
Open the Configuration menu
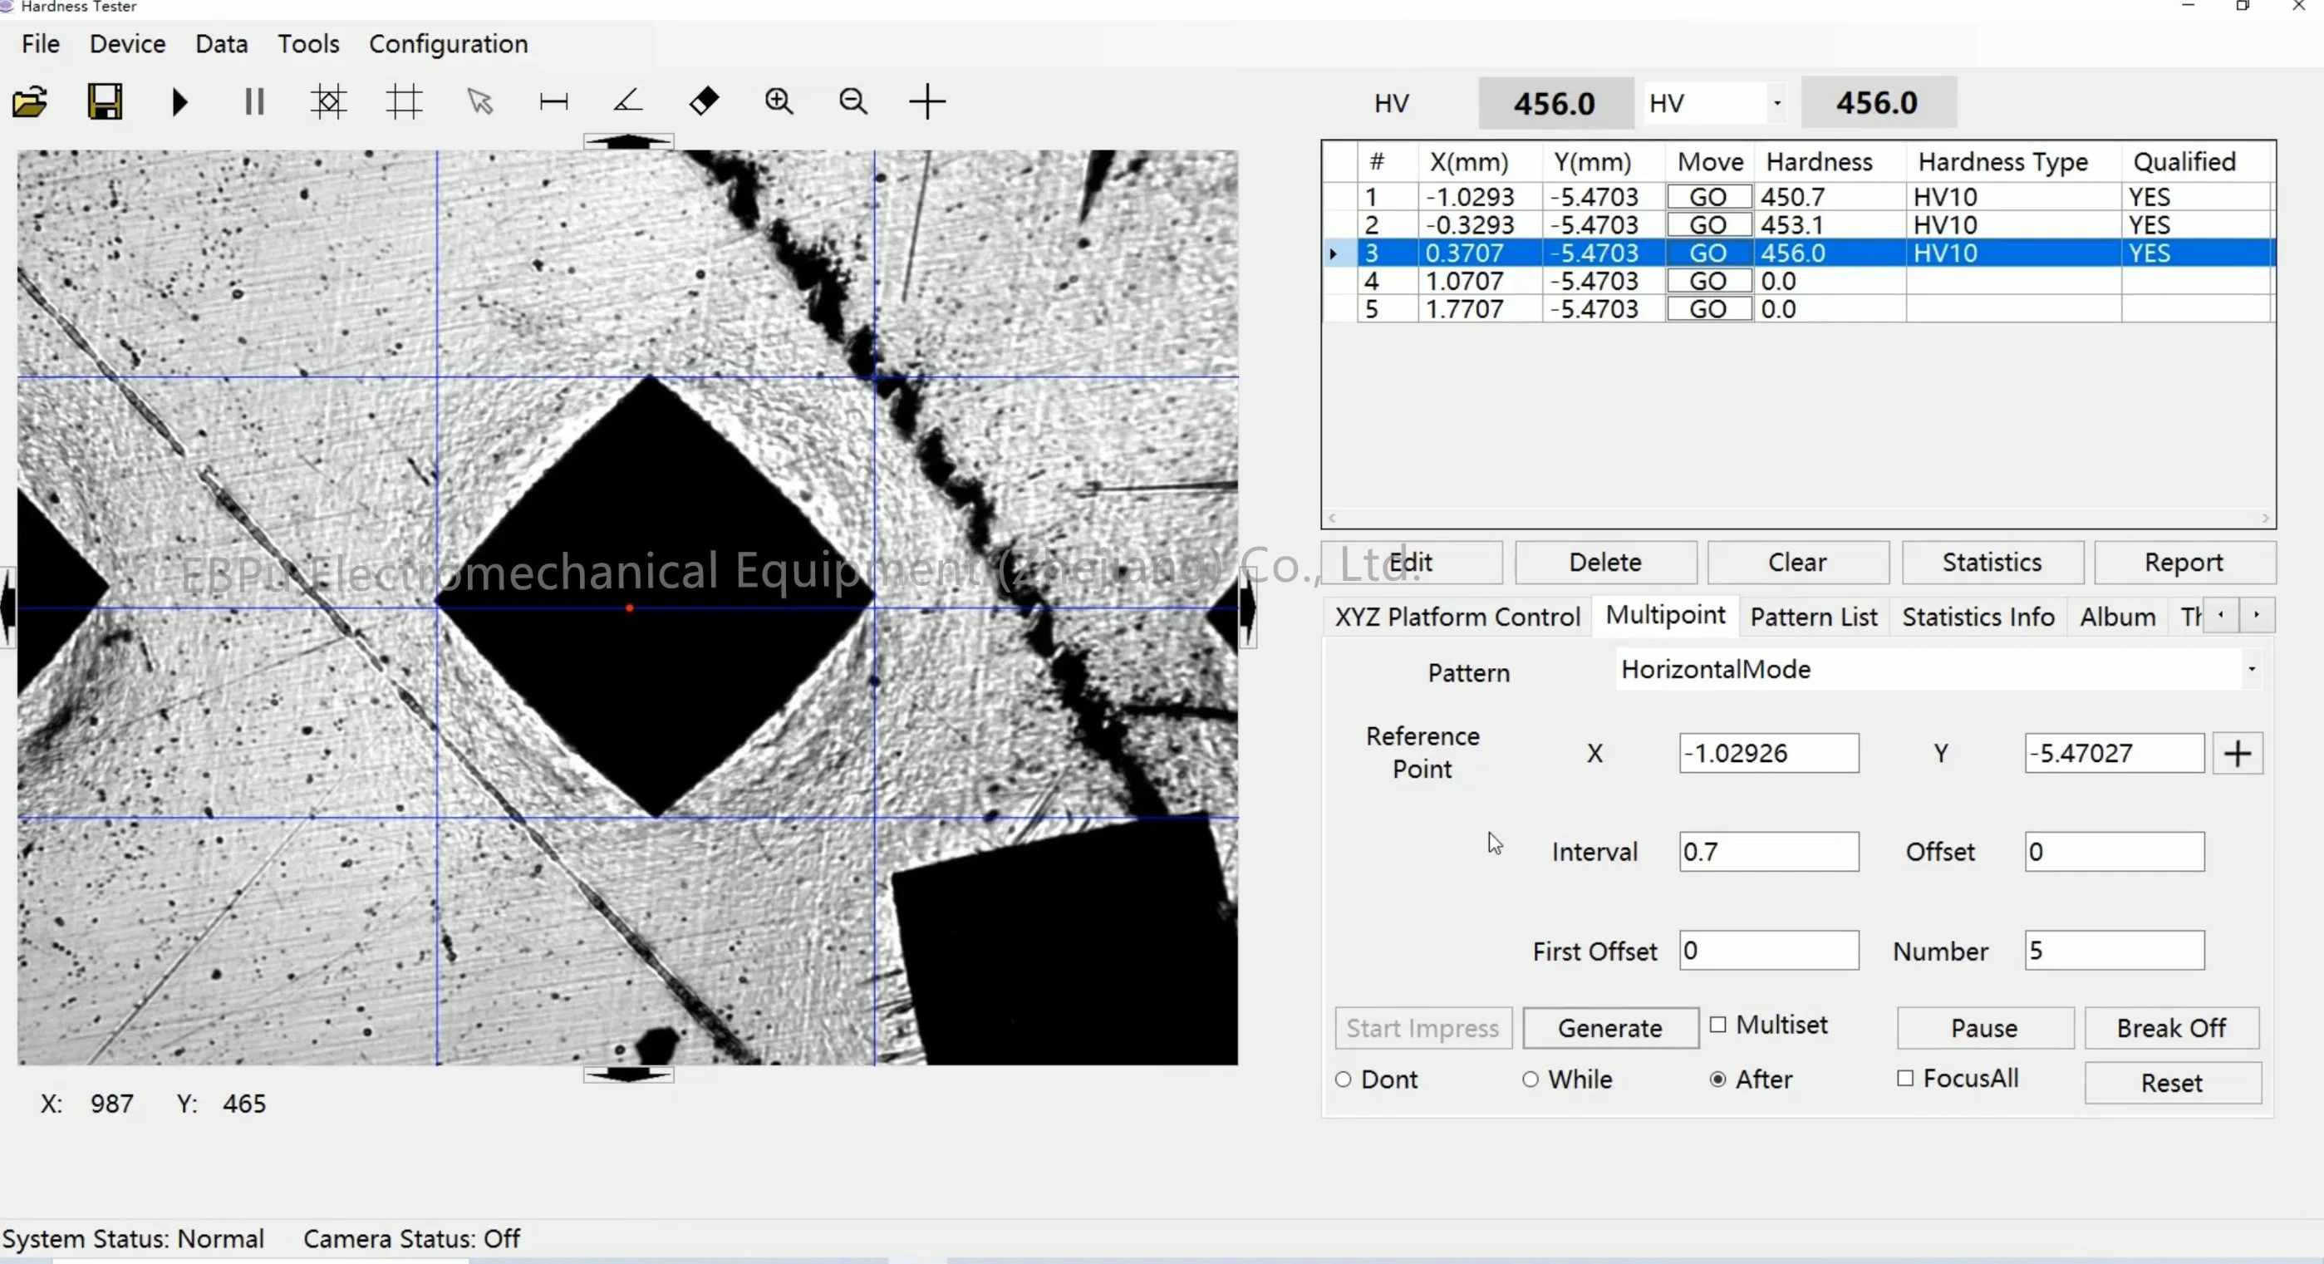(x=448, y=42)
